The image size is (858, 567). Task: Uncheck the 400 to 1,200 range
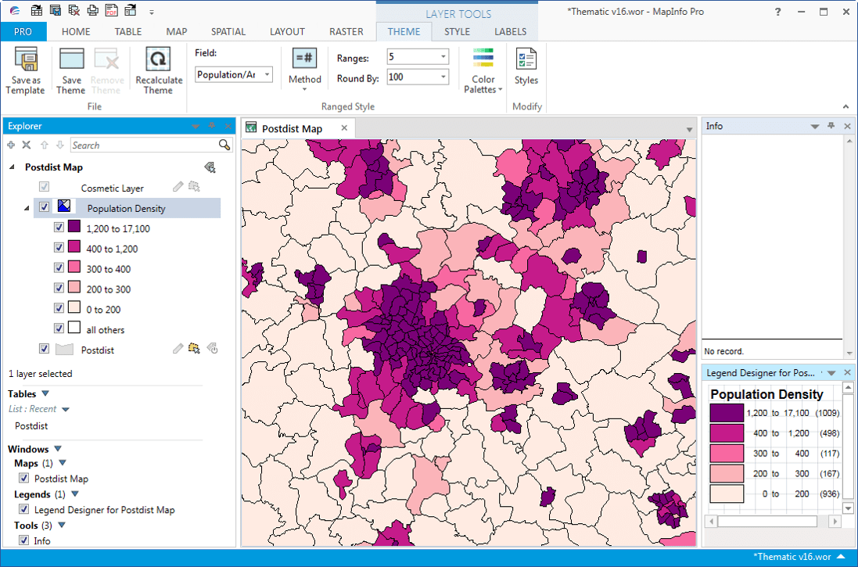[59, 247]
